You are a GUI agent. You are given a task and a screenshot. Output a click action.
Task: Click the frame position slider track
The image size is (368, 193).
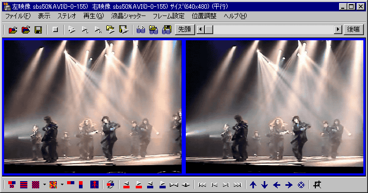tap(273, 29)
